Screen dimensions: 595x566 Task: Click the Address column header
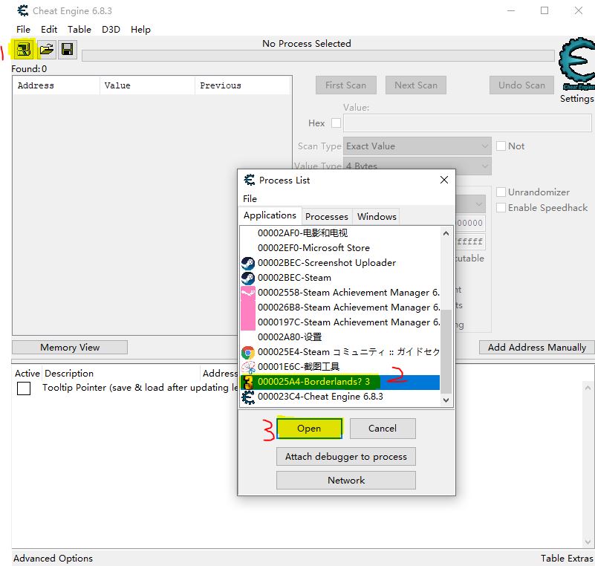pyautogui.click(x=56, y=85)
